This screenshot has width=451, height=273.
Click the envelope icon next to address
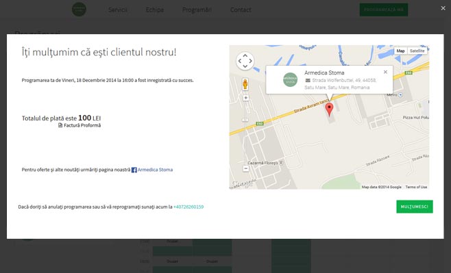pos(308,80)
